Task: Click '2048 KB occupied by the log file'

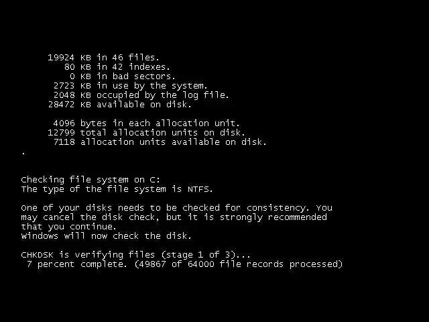Action: pos(141,95)
